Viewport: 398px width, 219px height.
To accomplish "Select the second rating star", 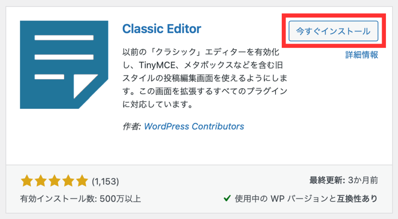I will click(x=40, y=181).
